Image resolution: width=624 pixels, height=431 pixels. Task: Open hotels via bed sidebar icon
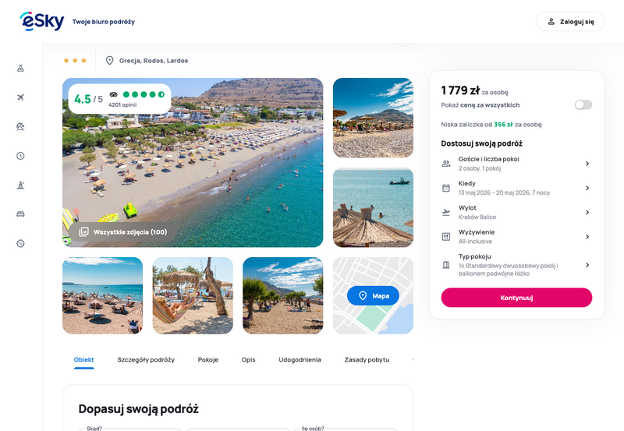21,214
